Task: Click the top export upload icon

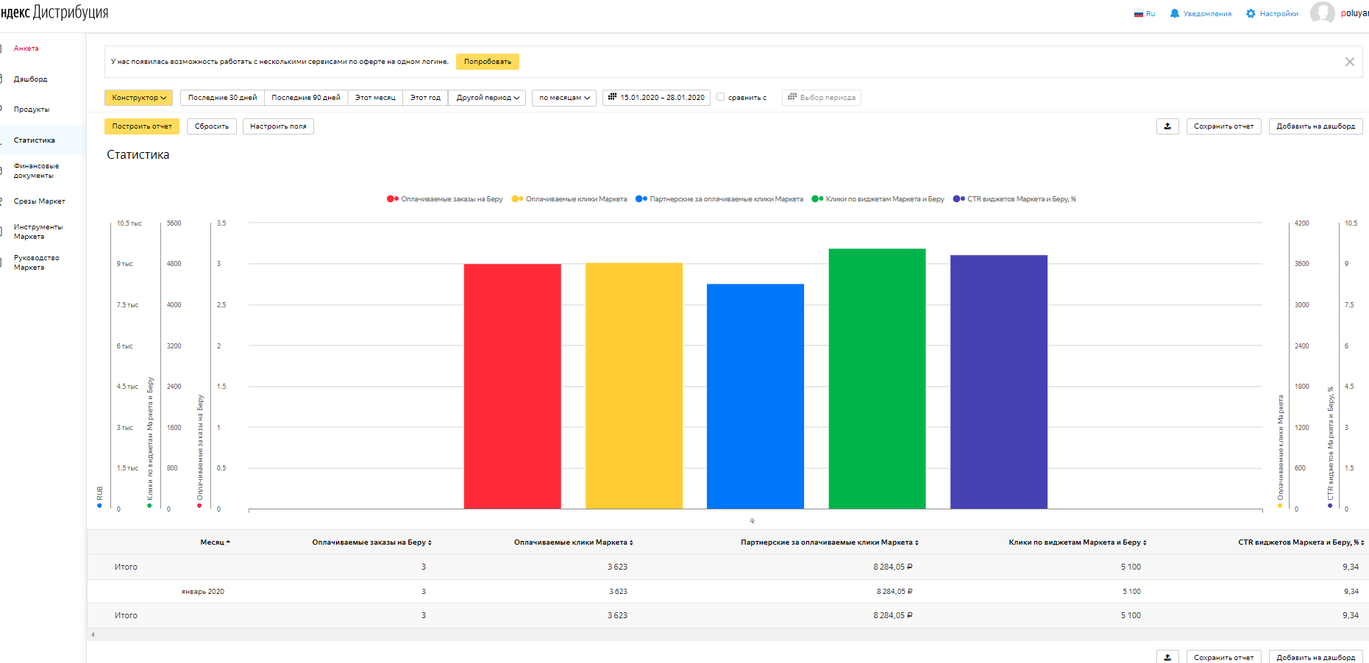Action: tap(1167, 126)
